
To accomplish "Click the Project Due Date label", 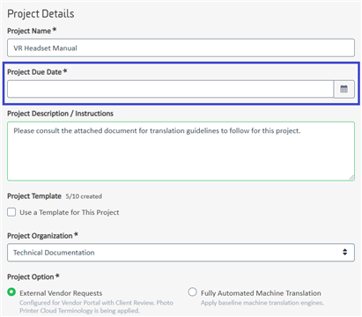I will click(x=34, y=72).
